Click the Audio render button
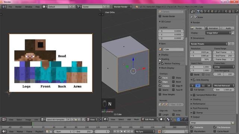Image resolution: width=239 pixels, height=134 pixels. click(x=227, y=28)
